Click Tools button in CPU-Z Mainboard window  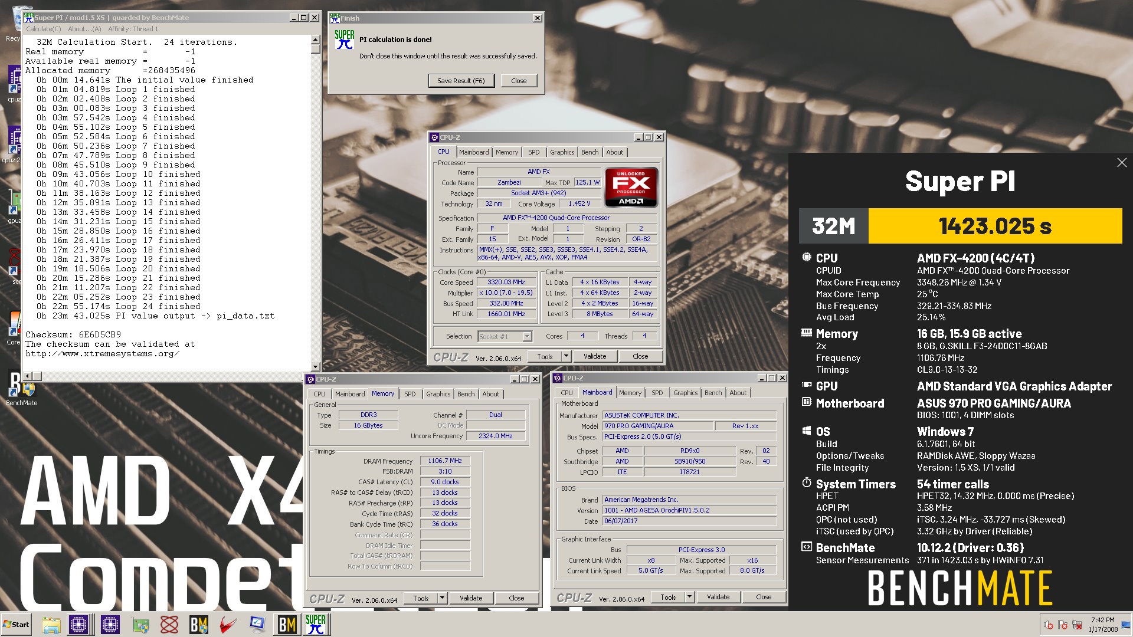click(668, 597)
